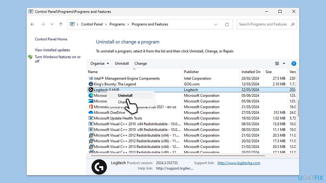Open Control Panel Home link
Viewport: 326px width, 183px height.
tap(51, 39)
